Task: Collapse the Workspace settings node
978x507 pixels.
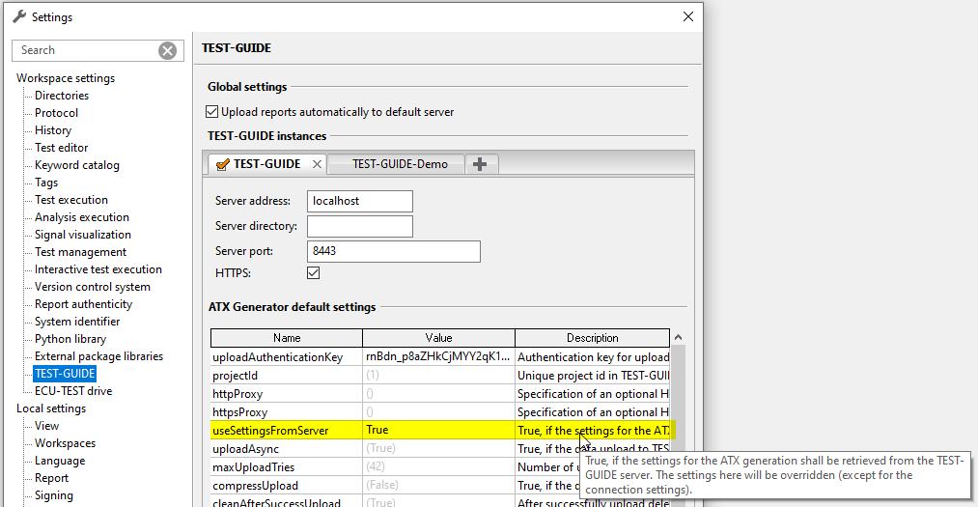Action: (x=65, y=78)
